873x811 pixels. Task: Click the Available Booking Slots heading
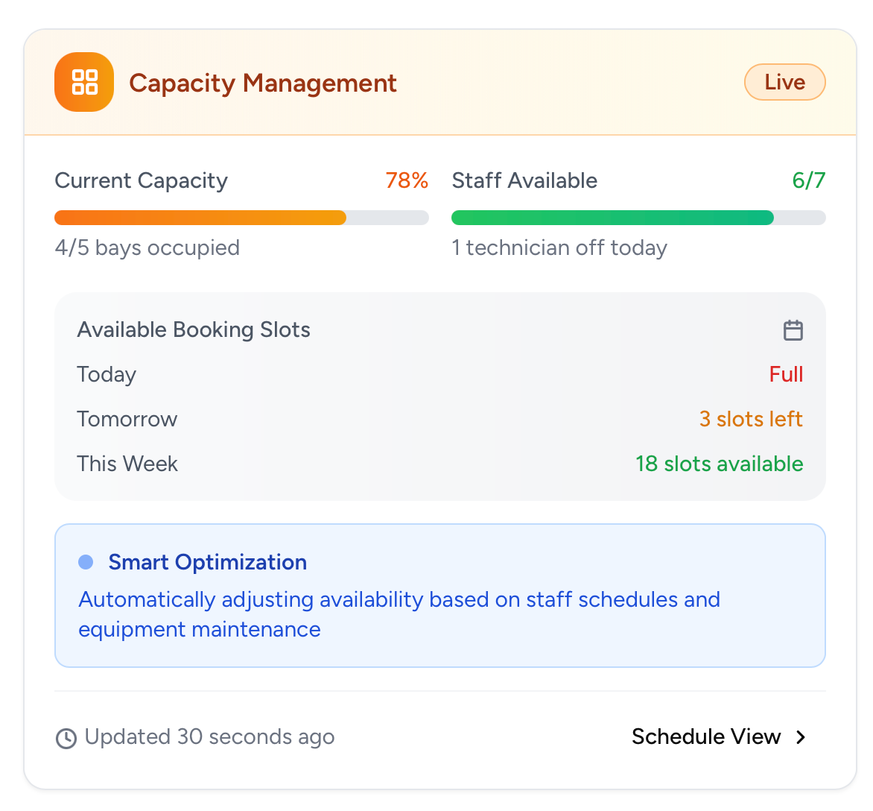(x=194, y=329)
